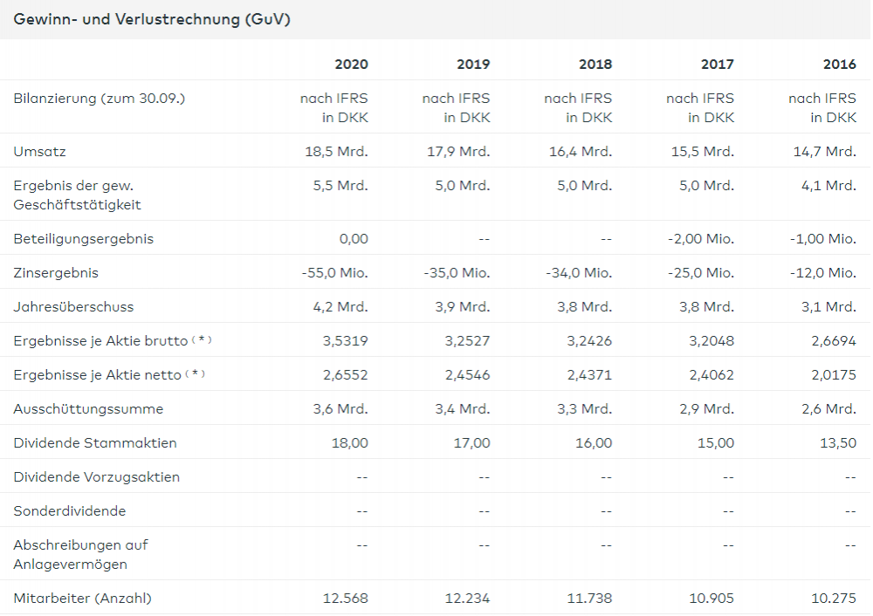
Task: Select the 2019 column header
Action: (x=473, y=64)
